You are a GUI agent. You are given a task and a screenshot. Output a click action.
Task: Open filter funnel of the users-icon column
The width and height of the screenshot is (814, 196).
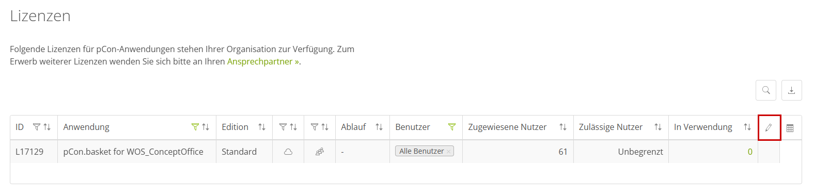(314, 127)
